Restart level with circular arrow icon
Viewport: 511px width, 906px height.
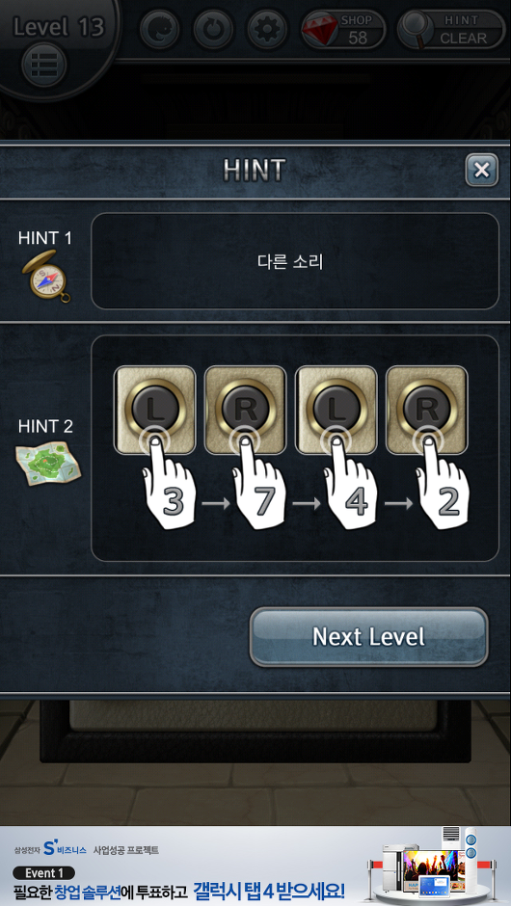point(213,30)
